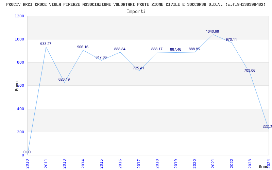Click the y-axis tick 0
The image size is (272, 170).
point(23,155)
